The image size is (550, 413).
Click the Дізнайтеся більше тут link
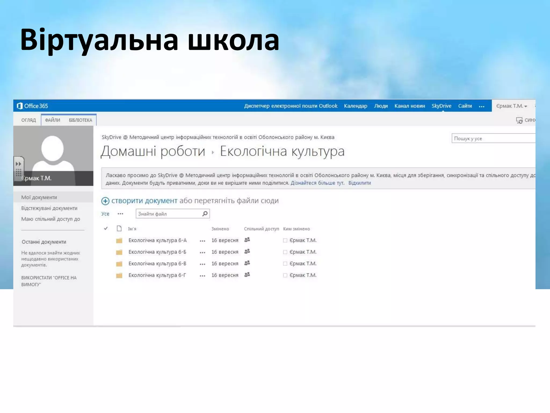(317, 183)
